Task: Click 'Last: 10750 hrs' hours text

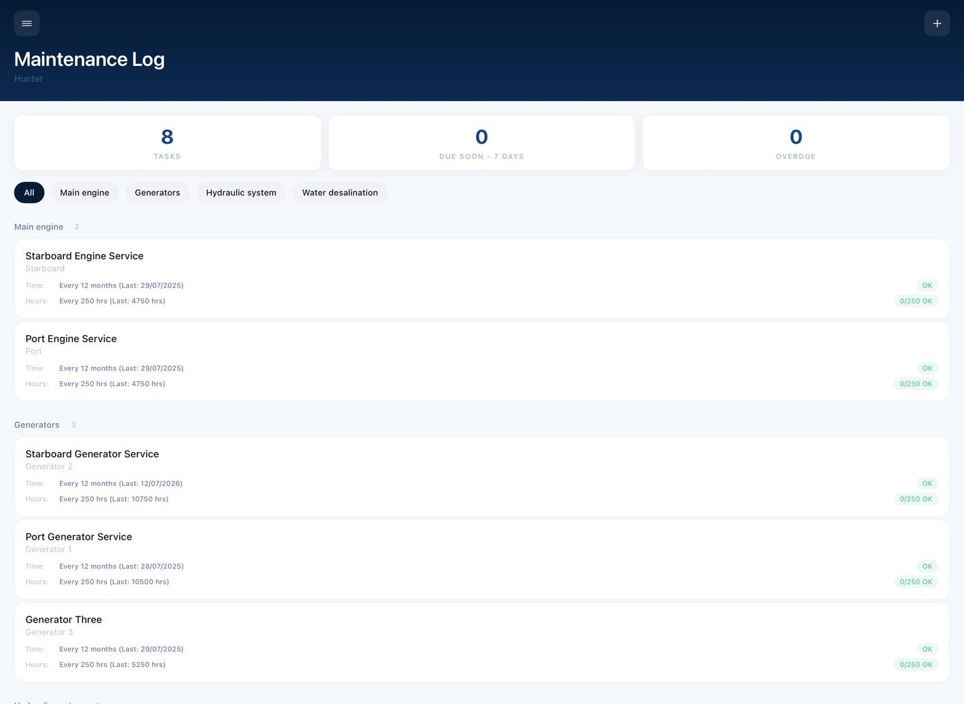Action: [138, 499]
